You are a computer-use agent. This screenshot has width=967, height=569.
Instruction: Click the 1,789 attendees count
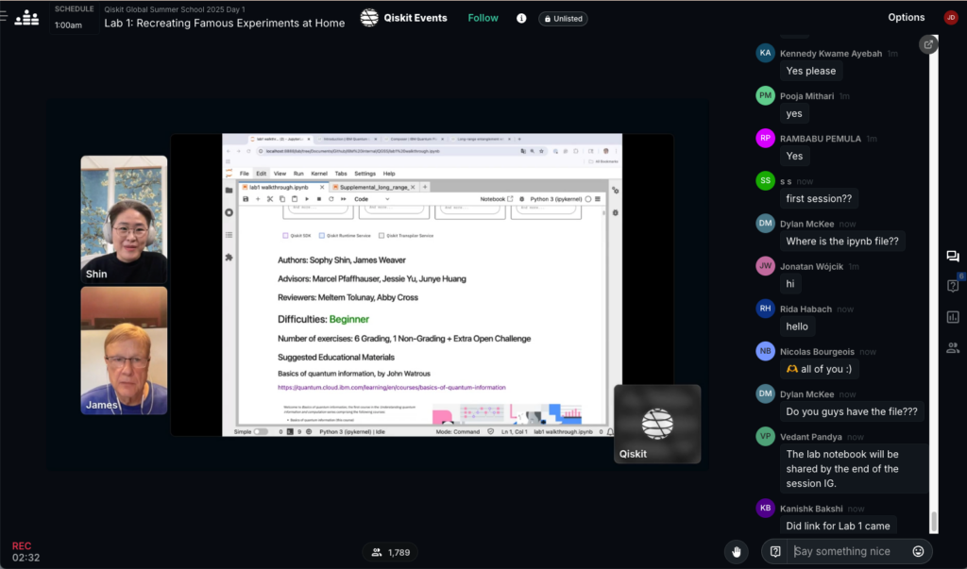coord(390,552)
